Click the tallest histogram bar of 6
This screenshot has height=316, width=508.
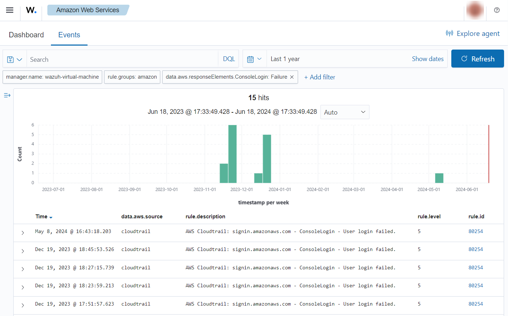tap(232, 154)
